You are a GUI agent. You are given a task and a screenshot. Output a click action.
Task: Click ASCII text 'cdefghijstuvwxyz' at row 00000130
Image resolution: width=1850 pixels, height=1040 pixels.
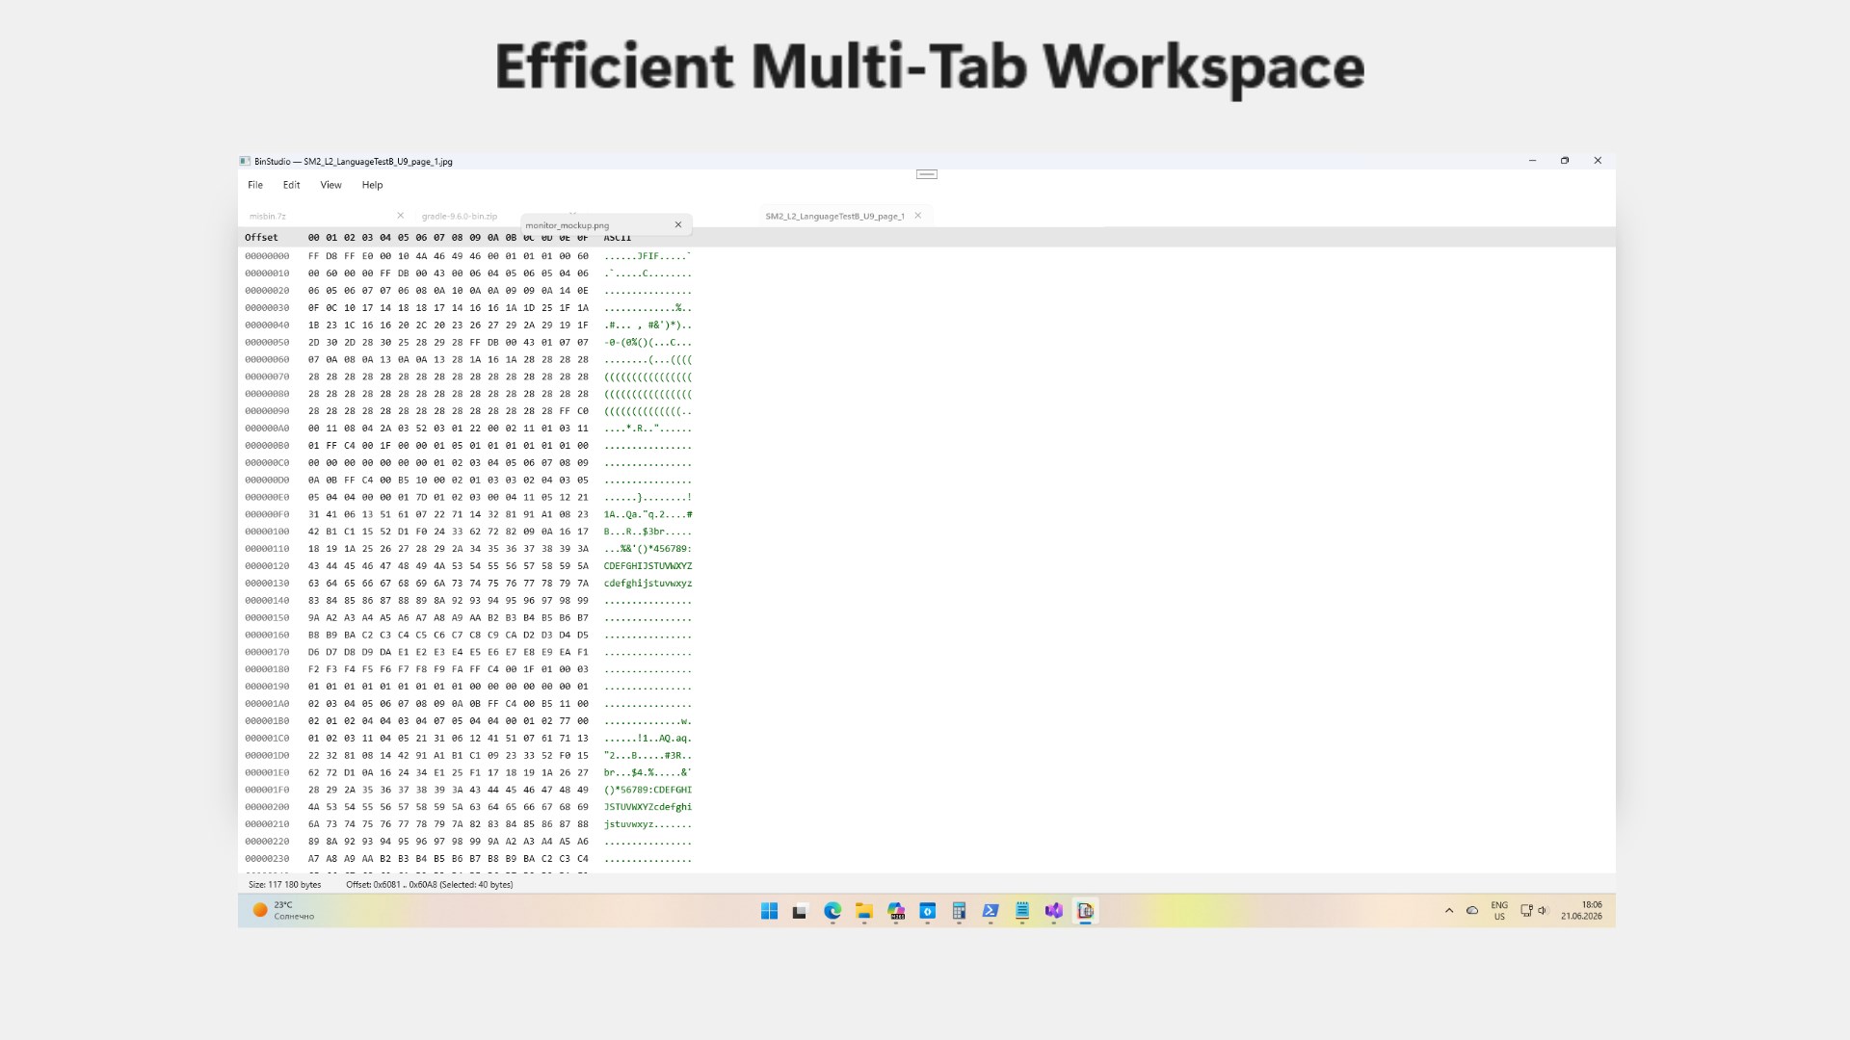coord(647,584)
